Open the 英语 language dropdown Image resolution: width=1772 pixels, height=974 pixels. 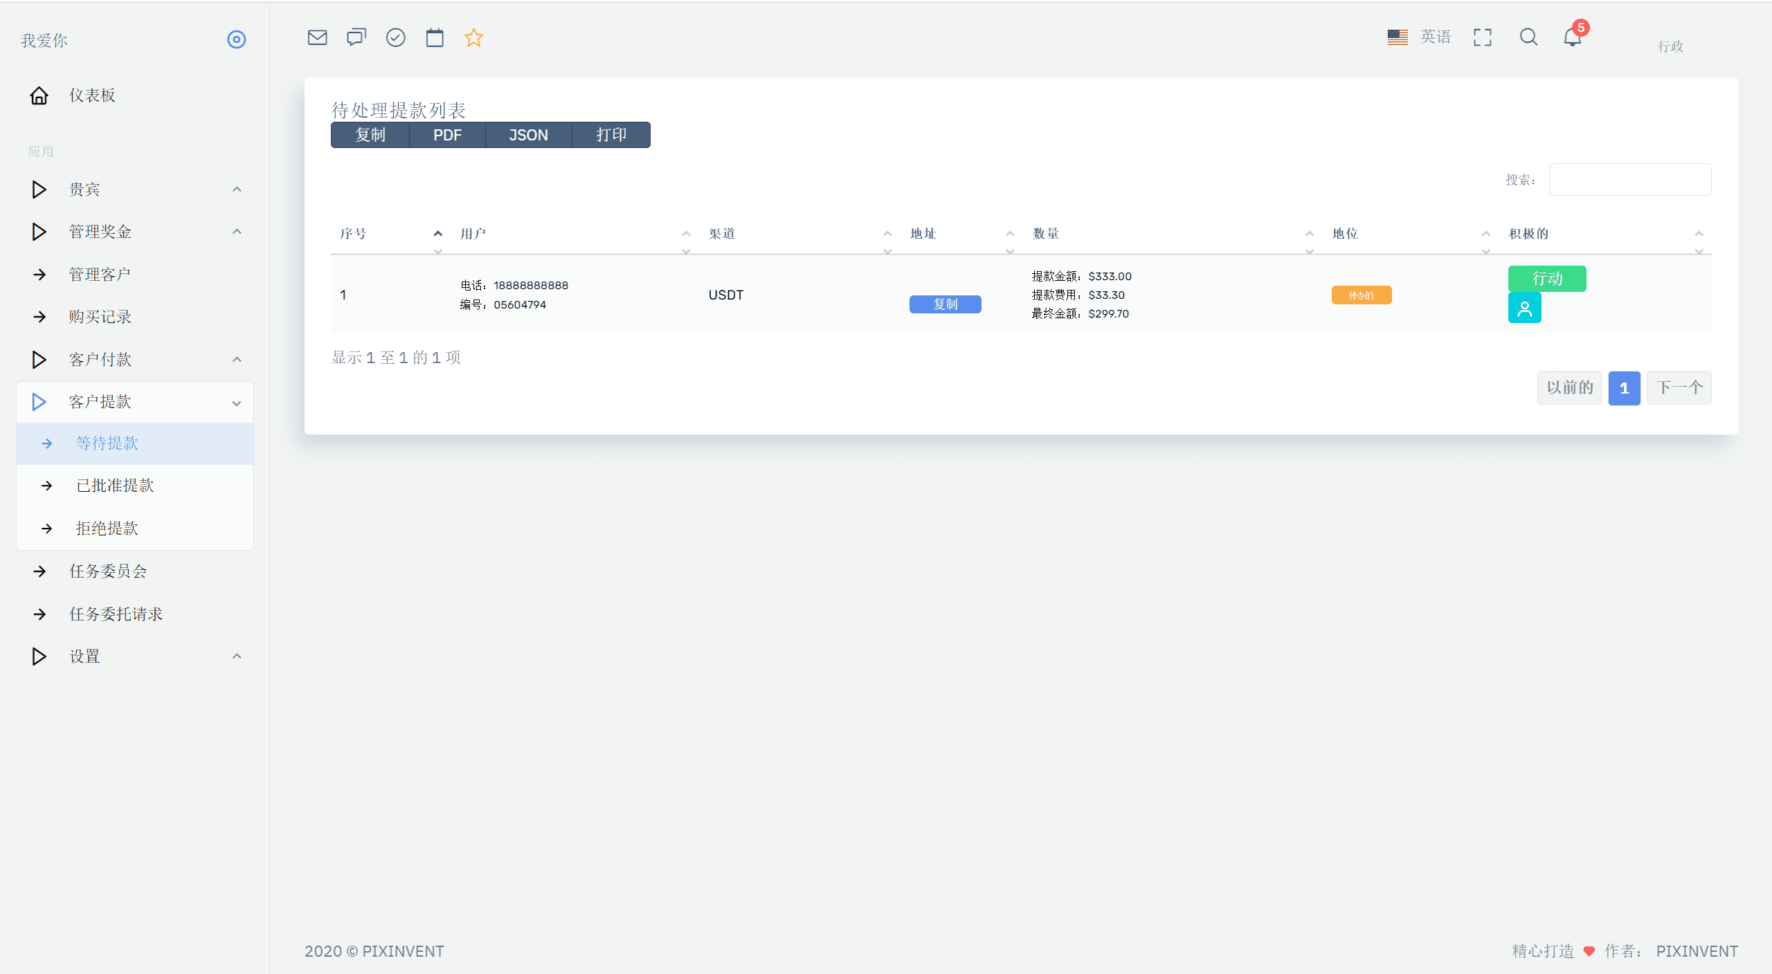[x=1420, y=37]
